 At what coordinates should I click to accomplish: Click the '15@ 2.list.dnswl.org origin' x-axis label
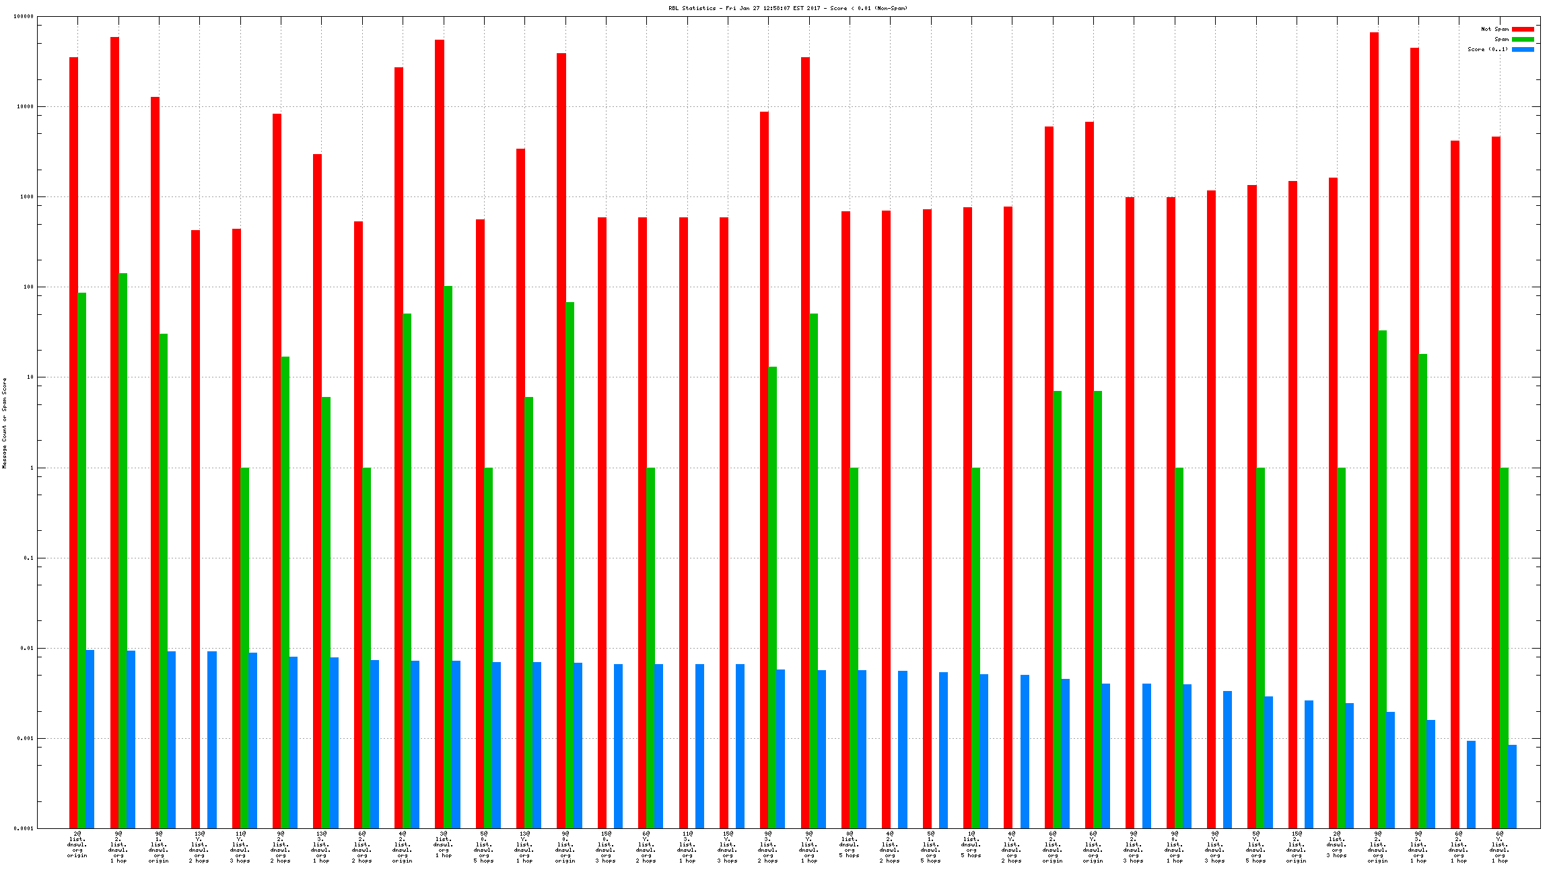click(x=1297, y=846)
